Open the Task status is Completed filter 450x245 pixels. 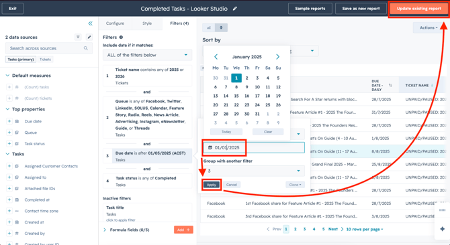point(148,181)
